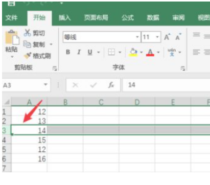Click the cancel X formula bar icon
The image size is (210, 185).
[75, 85]
